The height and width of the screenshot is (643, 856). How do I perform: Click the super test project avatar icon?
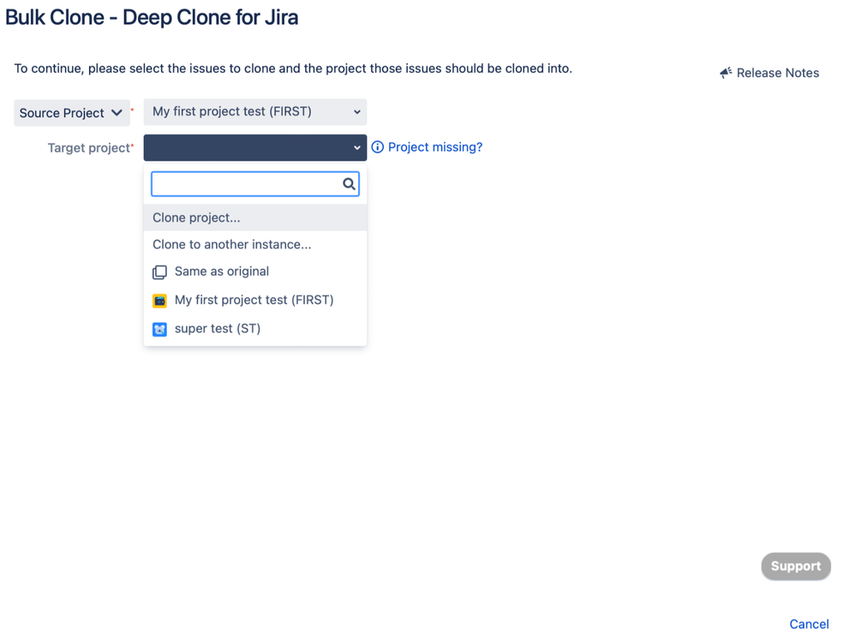click(159, 330)
